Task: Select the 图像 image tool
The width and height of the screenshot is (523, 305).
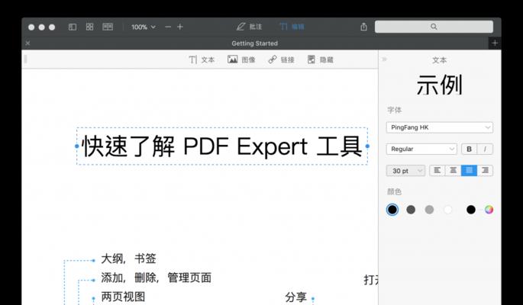Action: coord(241,59)
